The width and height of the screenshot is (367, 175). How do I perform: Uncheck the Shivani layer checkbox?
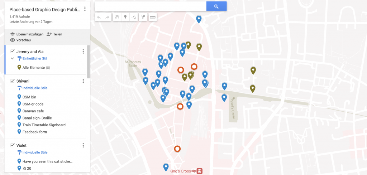(13, 81)
